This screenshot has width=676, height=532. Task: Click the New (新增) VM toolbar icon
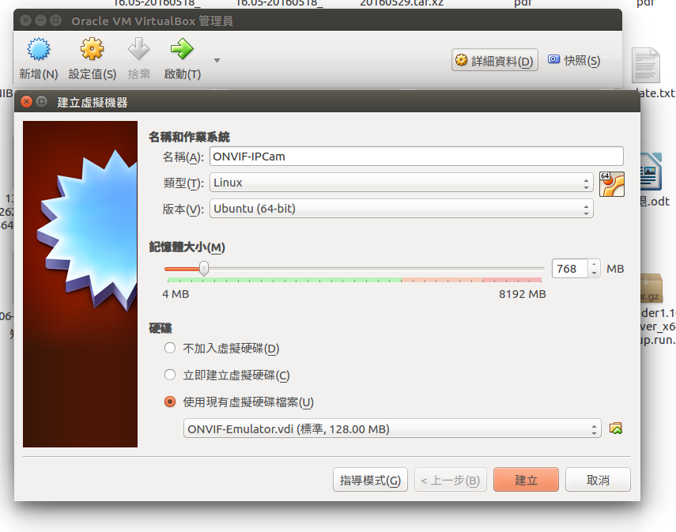tap(39, 49)
